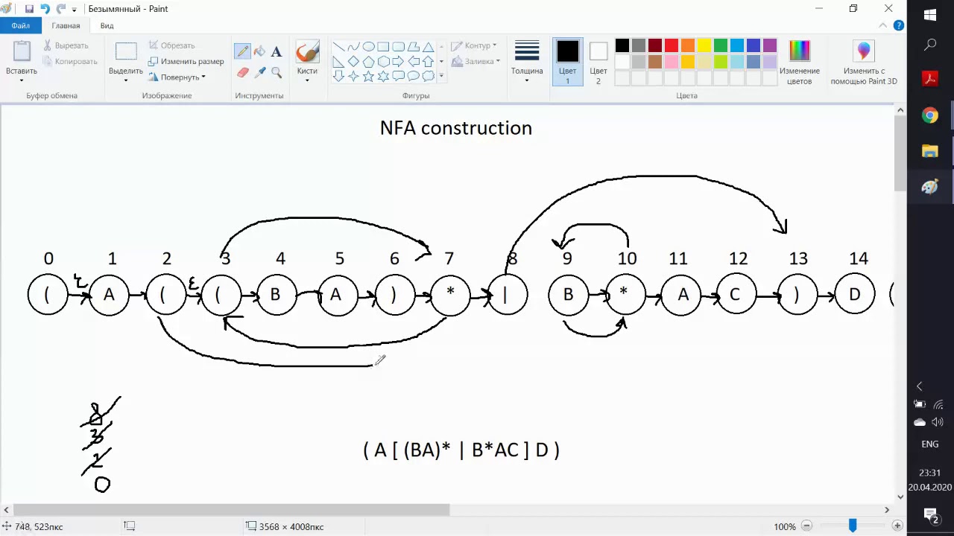Open the Select (Выделить) dropdown arrow

coord(126,80)
